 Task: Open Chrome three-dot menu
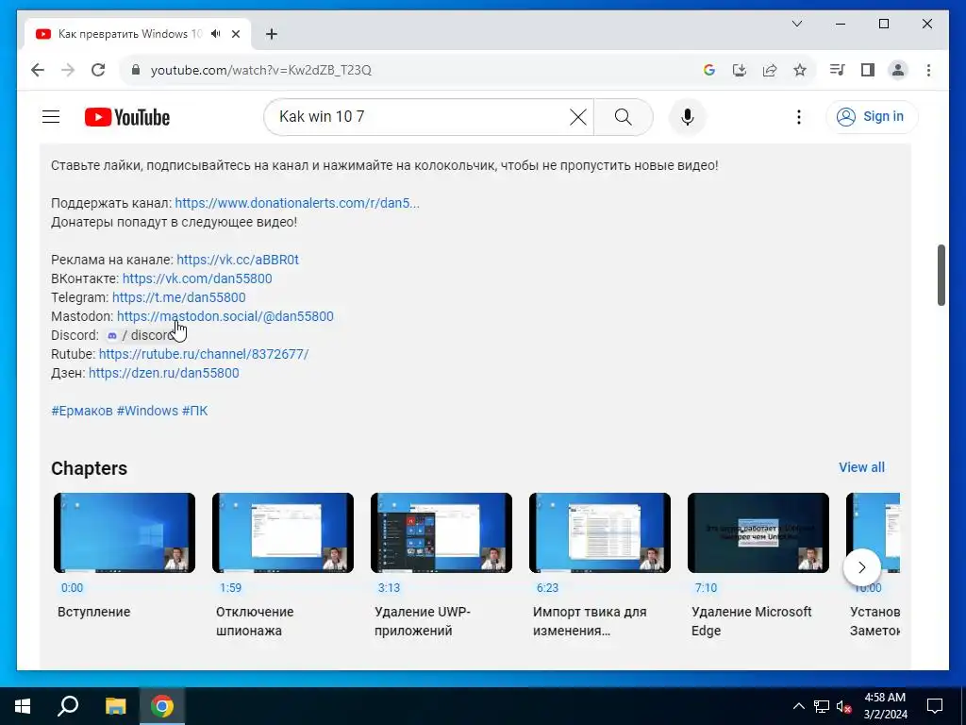point(928,70)
